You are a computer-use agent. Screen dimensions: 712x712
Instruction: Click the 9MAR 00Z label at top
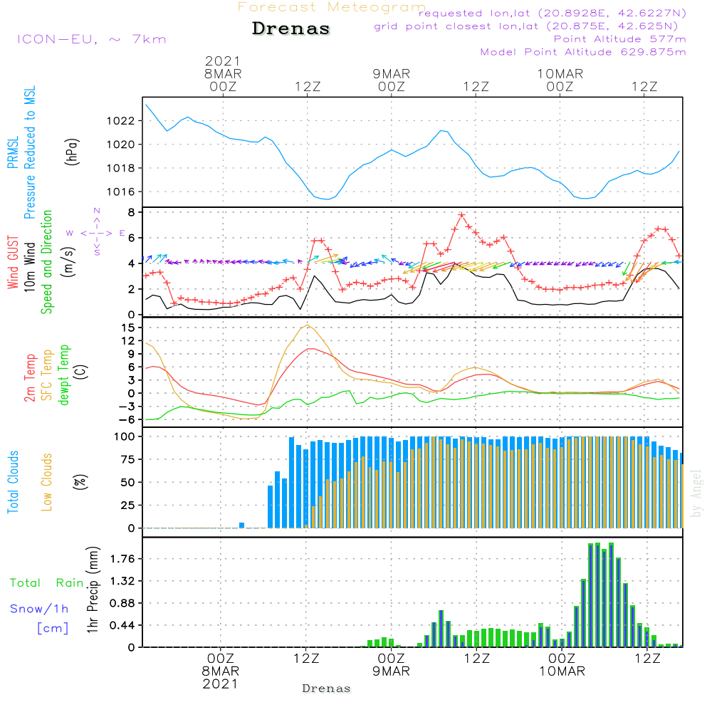click(x=391, y=80)
